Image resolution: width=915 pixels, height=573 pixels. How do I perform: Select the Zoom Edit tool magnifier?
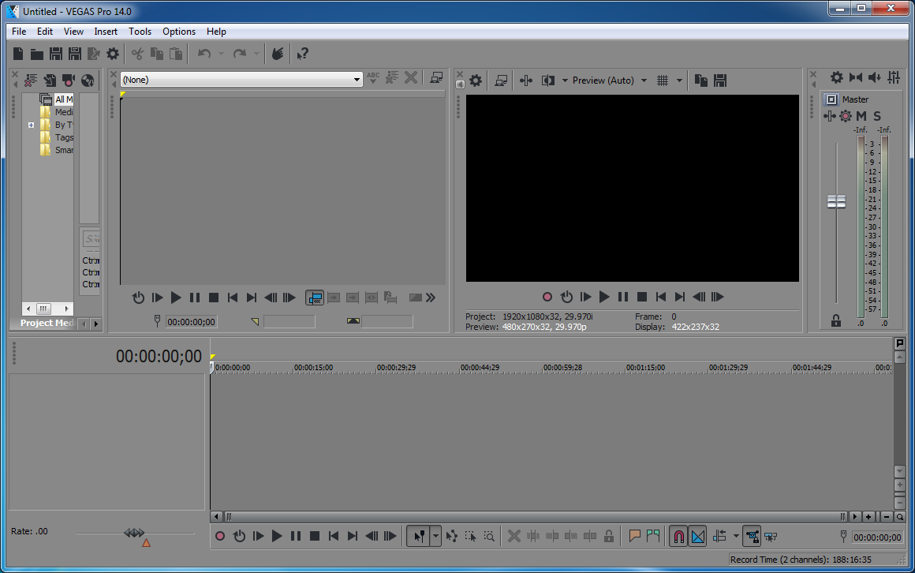tap(489, 536)
